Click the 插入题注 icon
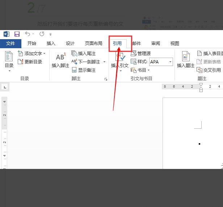The image size is (223, 207). pyautogui.click(x=186, y=57)
